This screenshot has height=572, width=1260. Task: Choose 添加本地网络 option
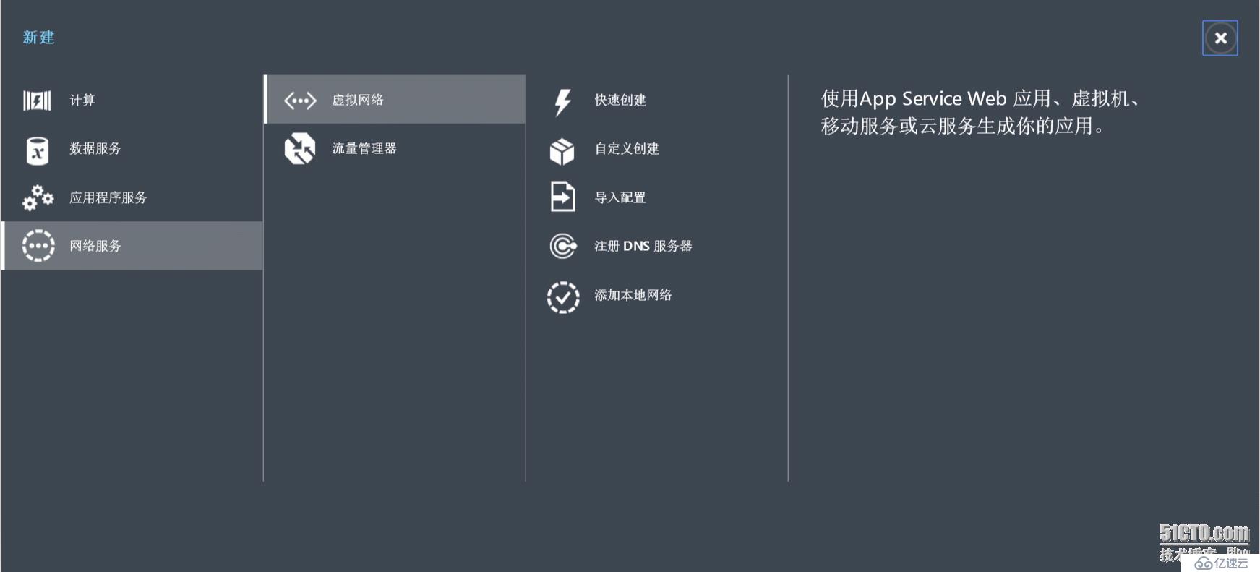pyautogui.click(x=657, y=295)
